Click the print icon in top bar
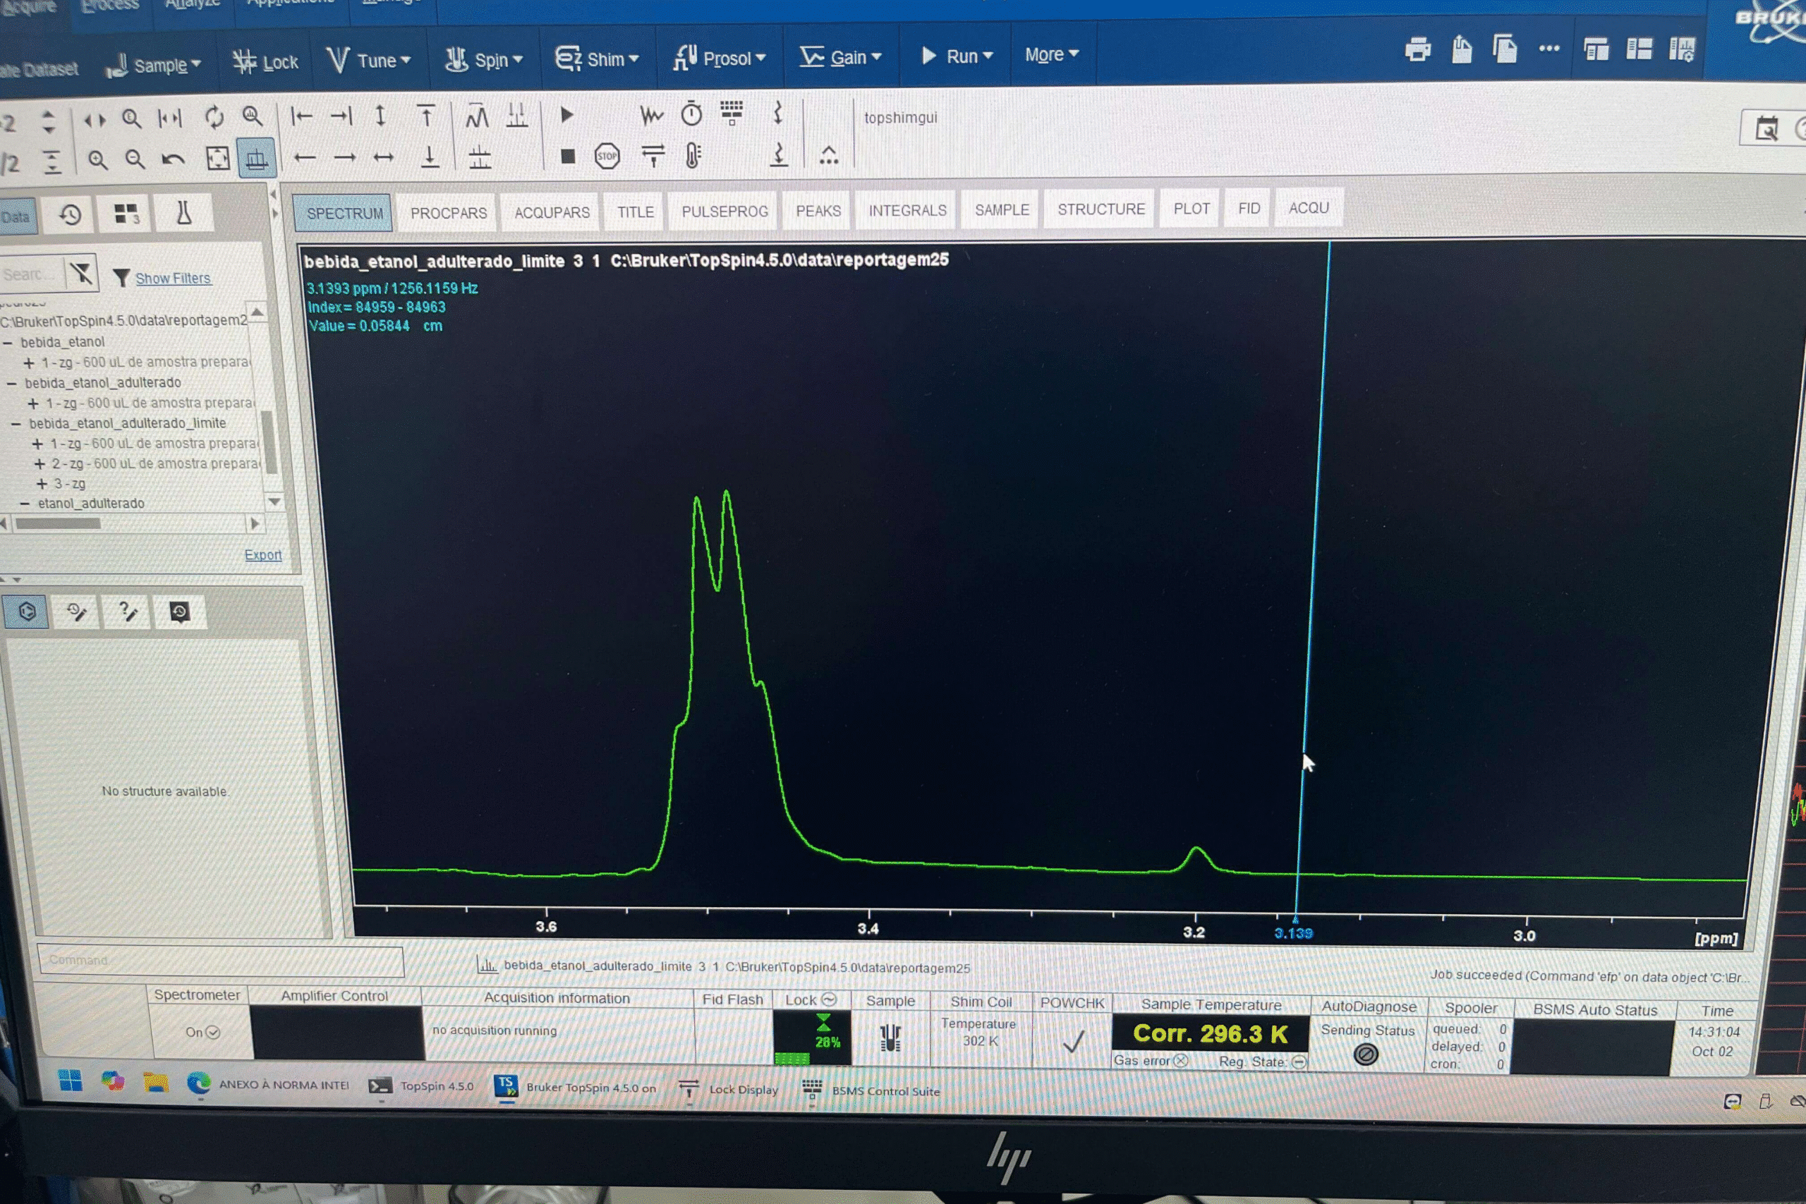The image size is (1806, 1204). (1417, 50)
